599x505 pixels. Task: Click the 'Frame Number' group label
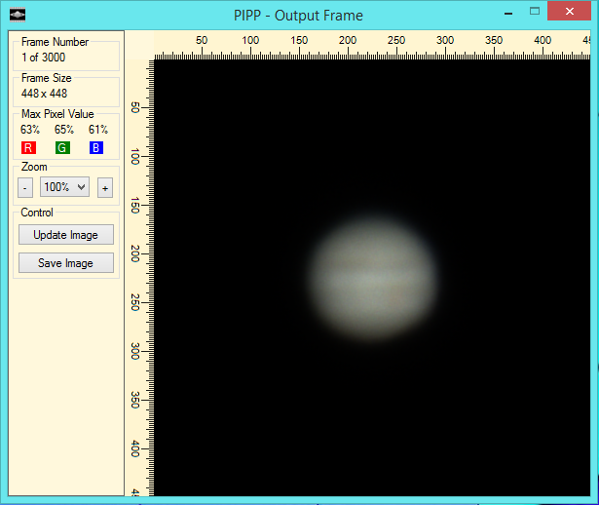pos(55,42)
